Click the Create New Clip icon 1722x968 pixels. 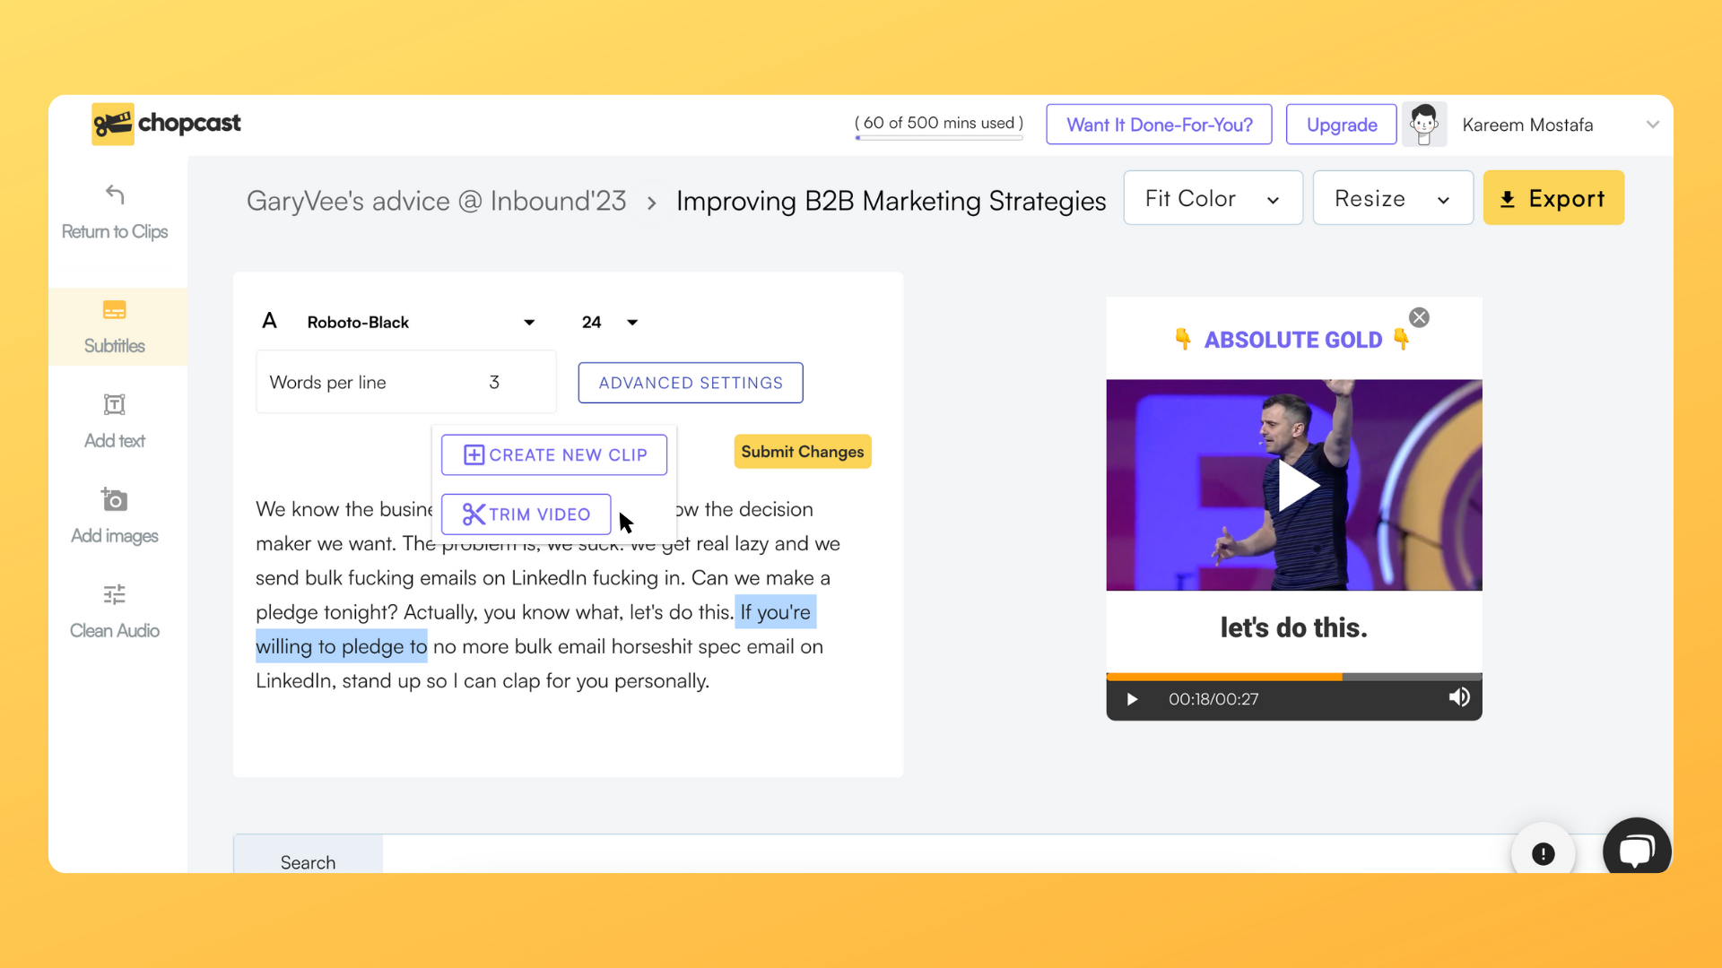(473, 454)
